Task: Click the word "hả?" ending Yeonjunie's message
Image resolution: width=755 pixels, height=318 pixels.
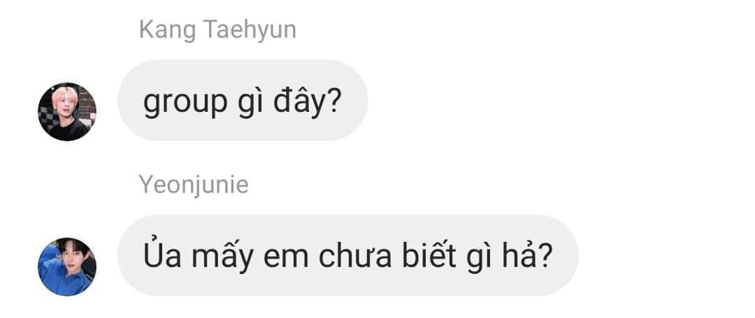Action: [x=527, y=256]
